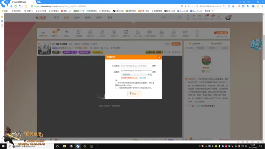Image resolution: width=265 pixels, height=149 pixels.
Task: Open the linked circles icon in toolbar
Action: (x=185, y=33)
